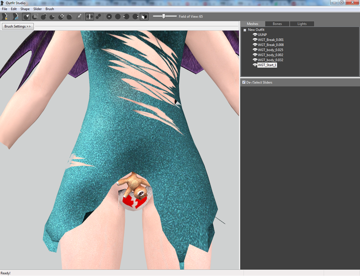The image size is (360, 276).
Task: Click the Outfit Studio title bar icon
Action: [2, 3]
